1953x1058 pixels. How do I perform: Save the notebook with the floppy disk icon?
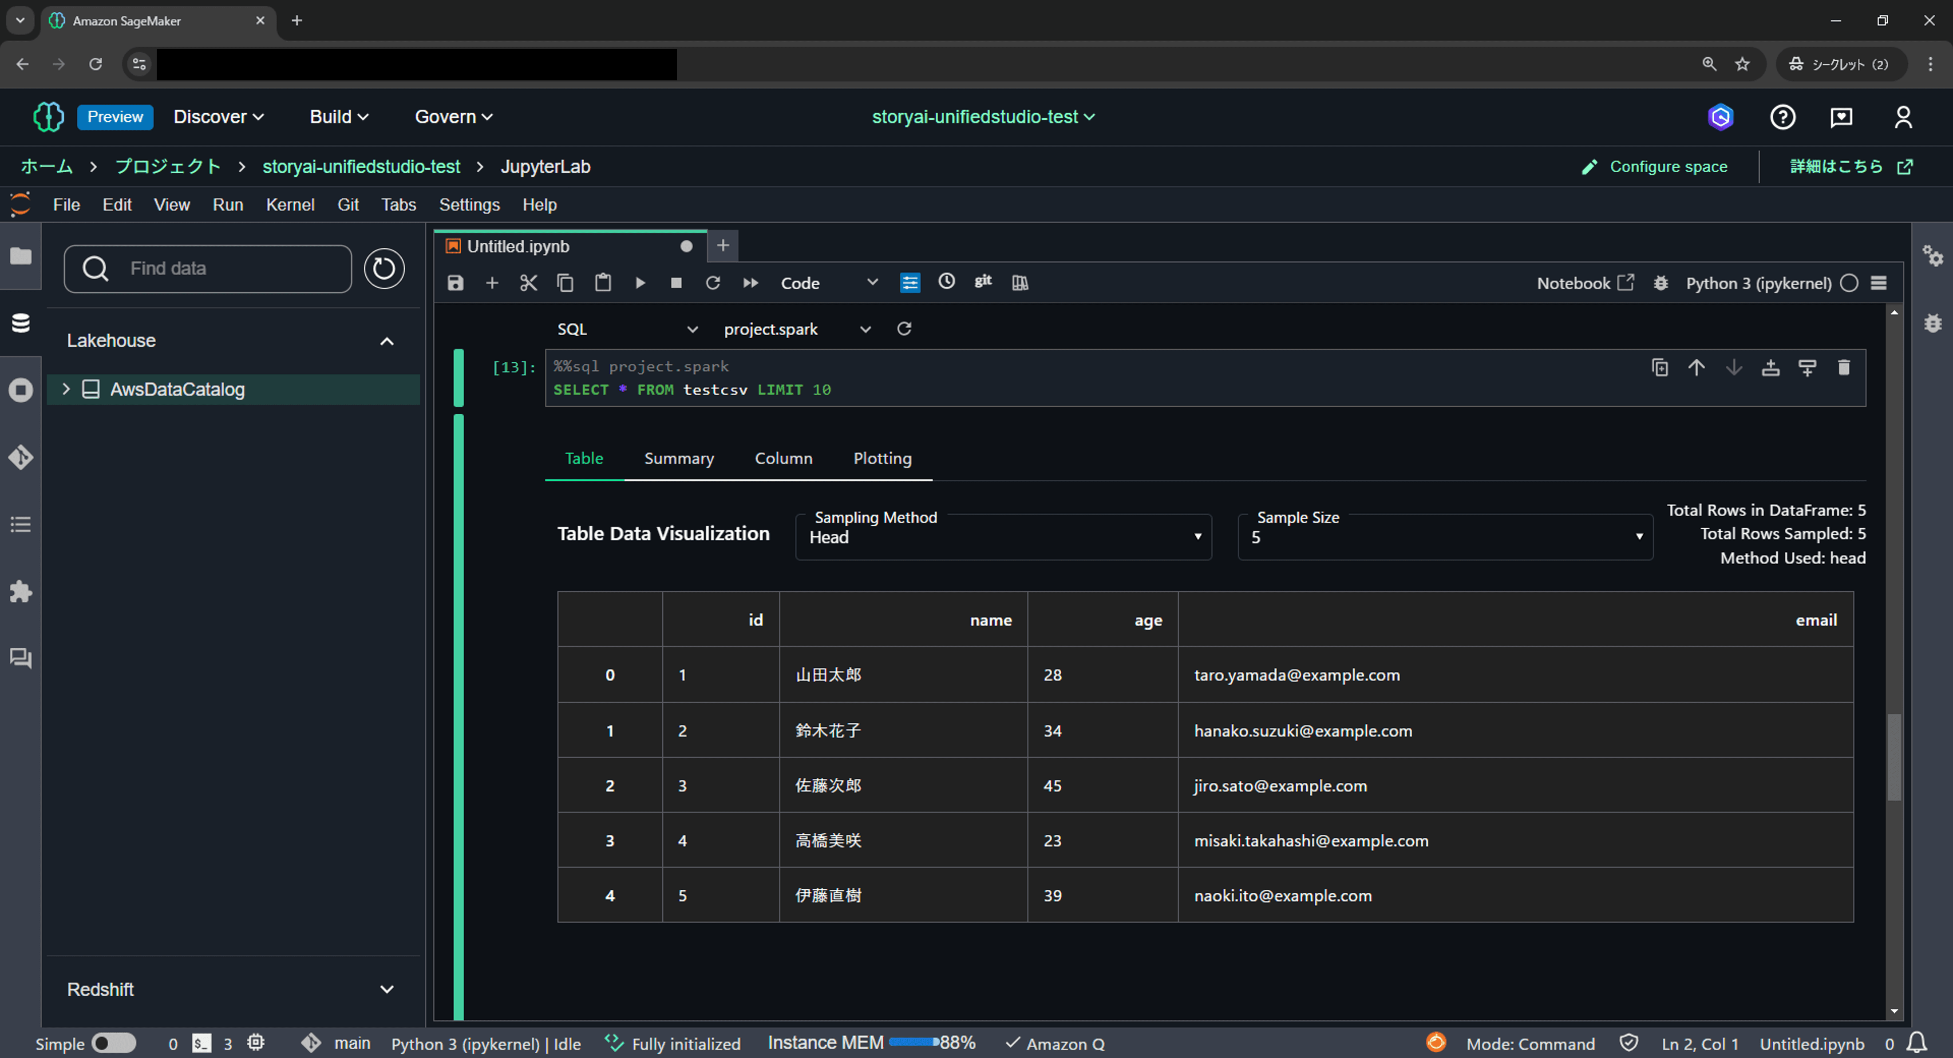[455, 283]
